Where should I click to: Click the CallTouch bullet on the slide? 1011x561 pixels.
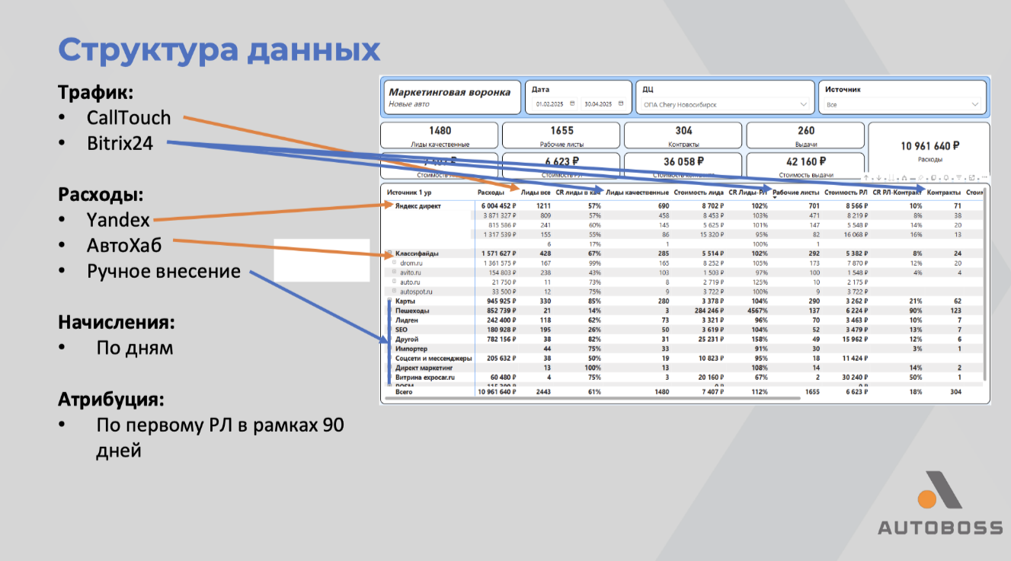coord(129,118)
